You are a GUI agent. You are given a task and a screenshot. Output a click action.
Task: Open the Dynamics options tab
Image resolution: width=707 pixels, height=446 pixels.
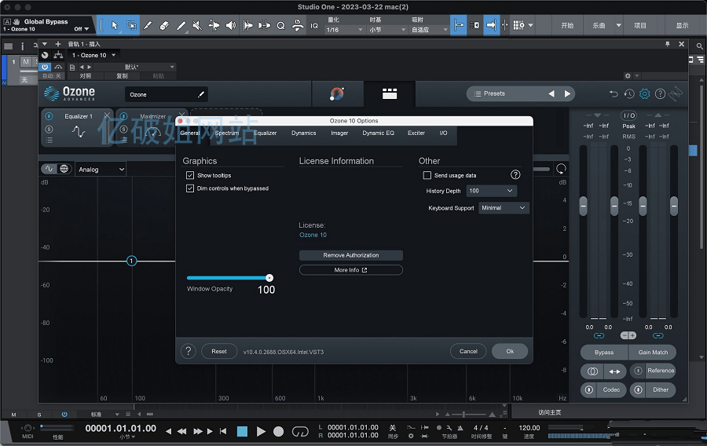[303, 133]
